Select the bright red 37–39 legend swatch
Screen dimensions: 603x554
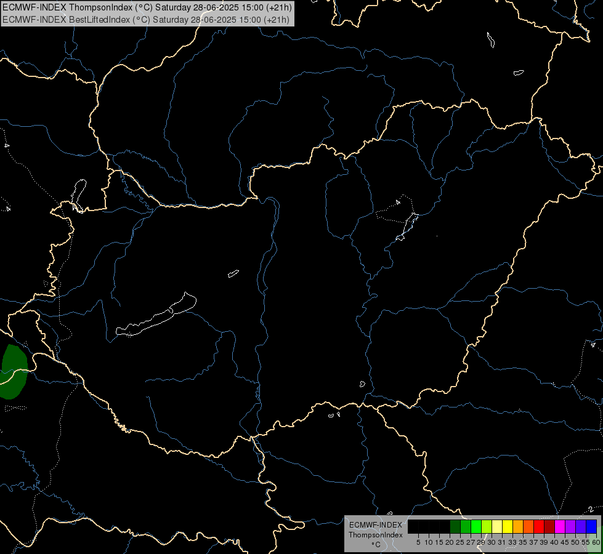pyautogui.click(x=539, y=526)
